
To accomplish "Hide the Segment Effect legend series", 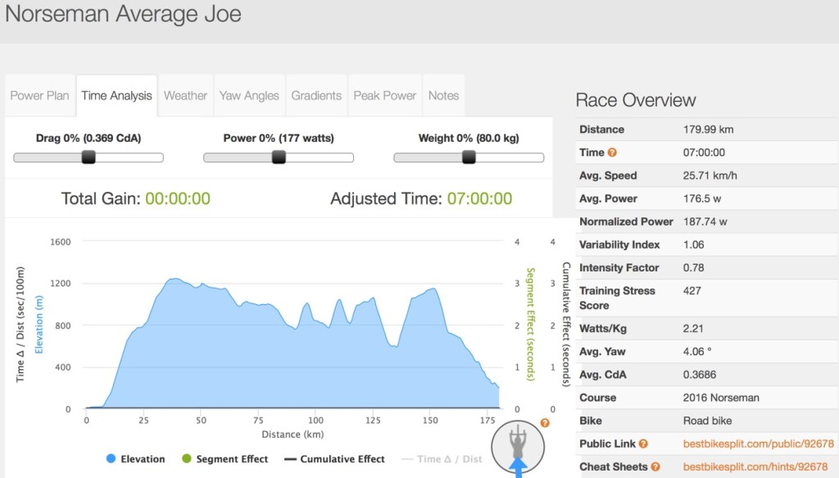I will [224, 459].
